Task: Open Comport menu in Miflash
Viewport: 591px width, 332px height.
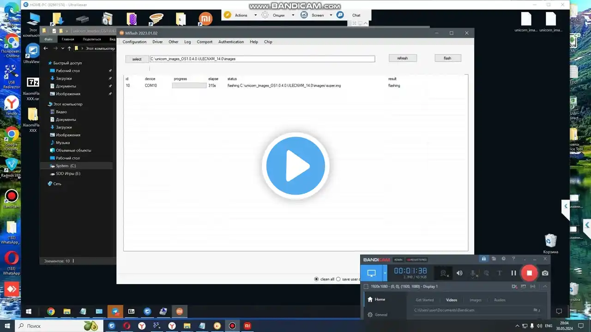Action: click(205, 42)
